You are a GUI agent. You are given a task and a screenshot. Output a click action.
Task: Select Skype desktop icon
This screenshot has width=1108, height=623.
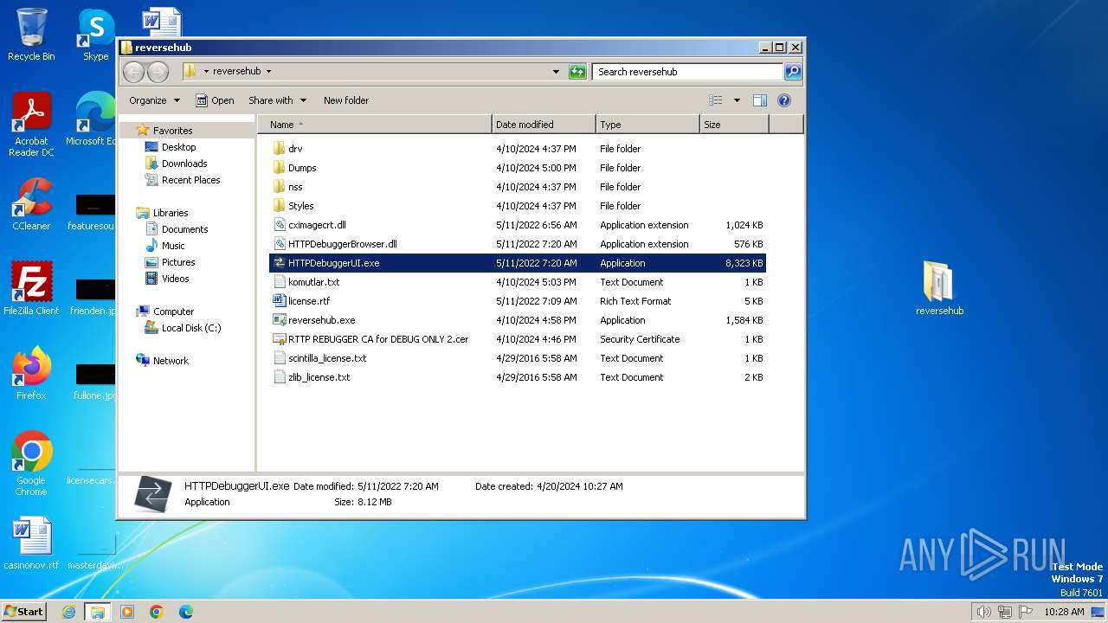tap(95, 35)
